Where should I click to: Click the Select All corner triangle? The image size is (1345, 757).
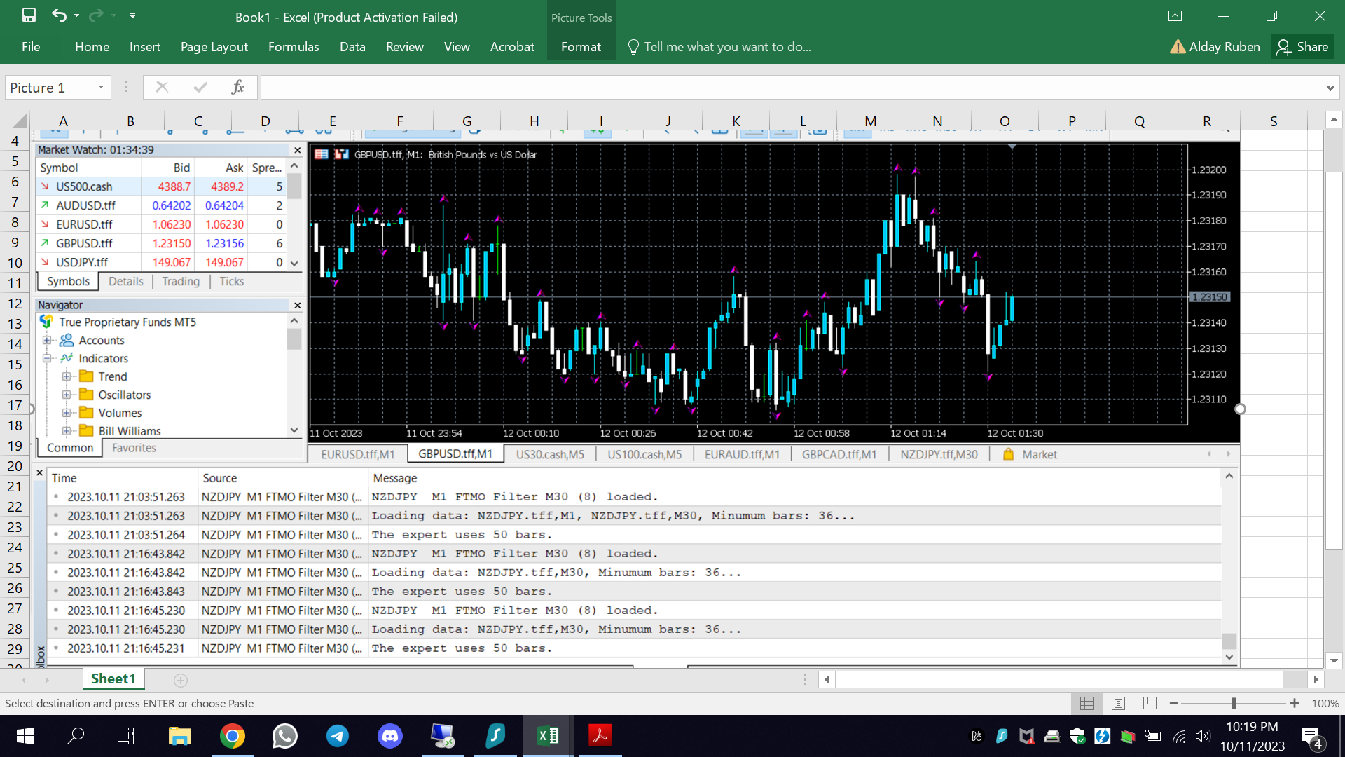click(20, 120)
